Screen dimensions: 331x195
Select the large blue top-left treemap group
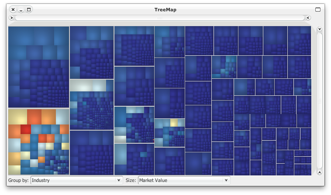point(38,67)
